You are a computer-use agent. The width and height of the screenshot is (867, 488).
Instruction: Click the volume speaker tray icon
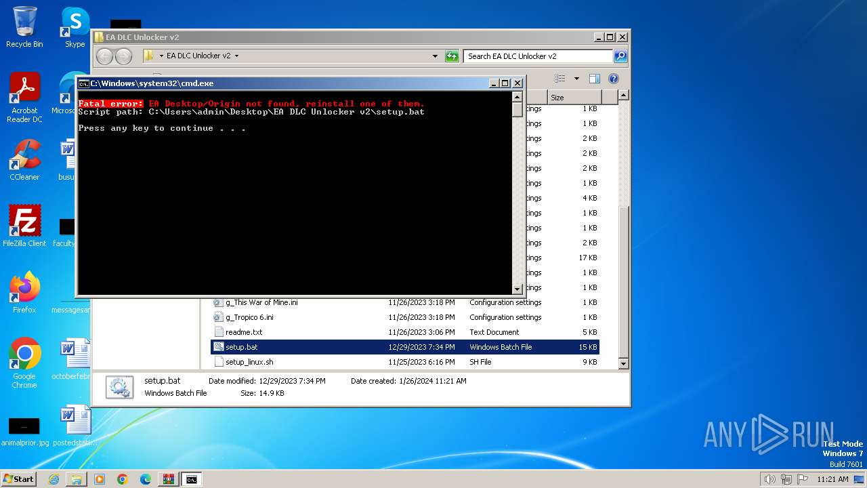770,479
